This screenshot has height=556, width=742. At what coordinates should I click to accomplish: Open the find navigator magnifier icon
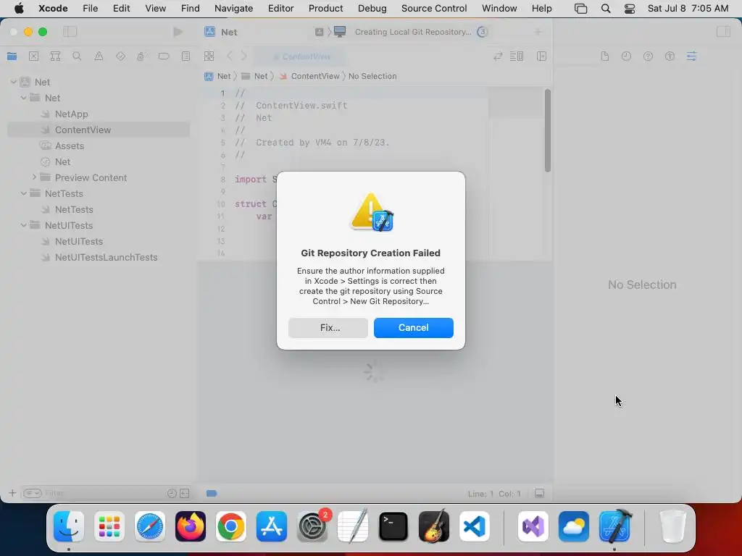click(77, 56)
